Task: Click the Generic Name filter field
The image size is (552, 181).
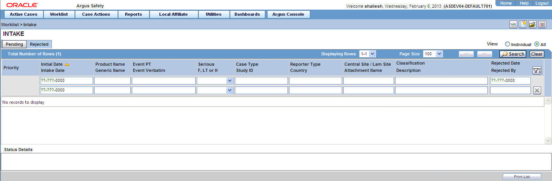Action: (112, 90)
